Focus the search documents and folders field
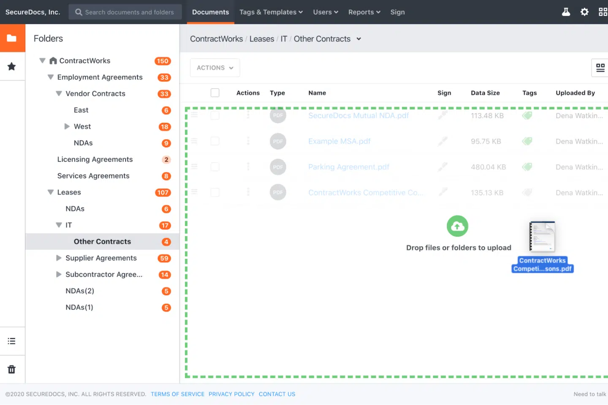 coord(125,12)
